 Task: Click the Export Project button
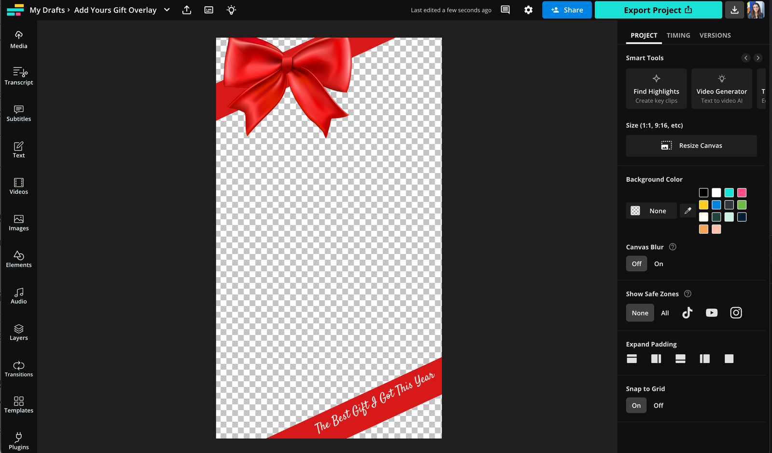[x=657, y=10]
